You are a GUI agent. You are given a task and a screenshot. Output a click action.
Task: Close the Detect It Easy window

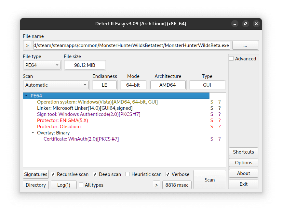[256, 24]
